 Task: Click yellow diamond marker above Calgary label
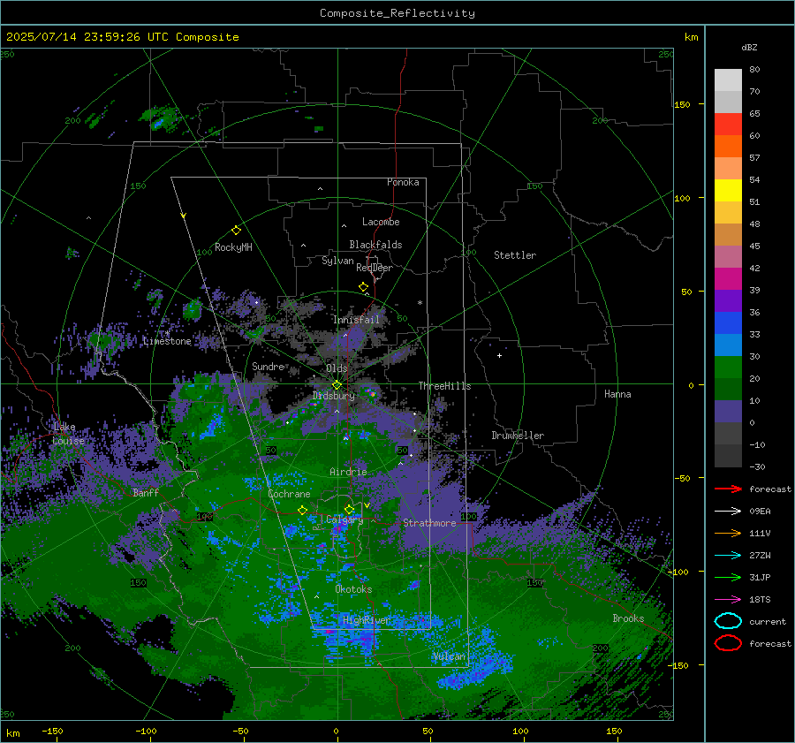[349, 509]
